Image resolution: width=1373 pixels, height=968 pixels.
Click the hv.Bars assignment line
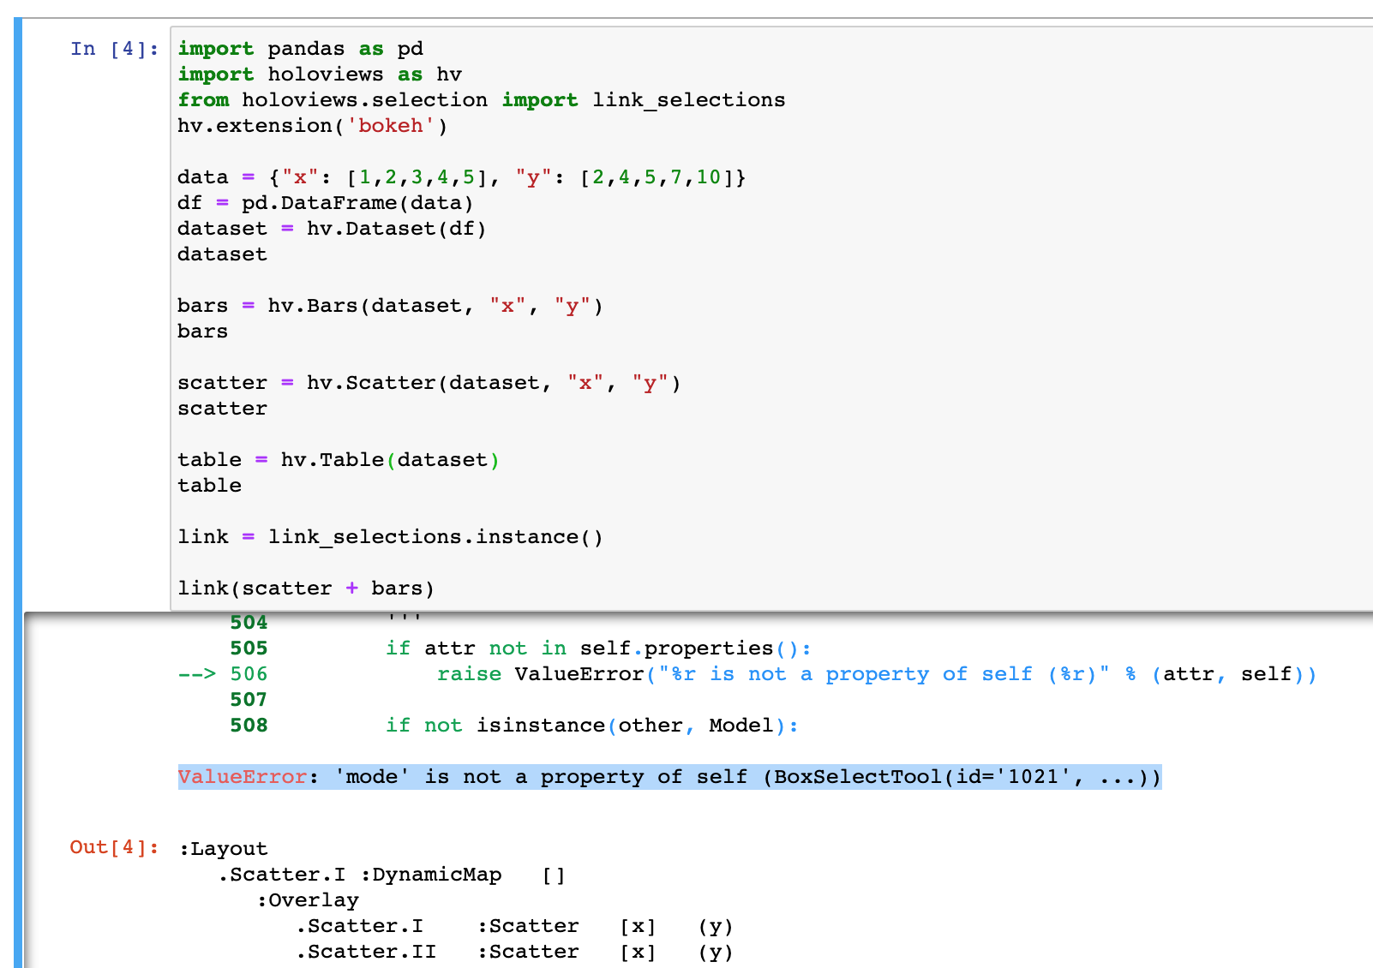391,306
